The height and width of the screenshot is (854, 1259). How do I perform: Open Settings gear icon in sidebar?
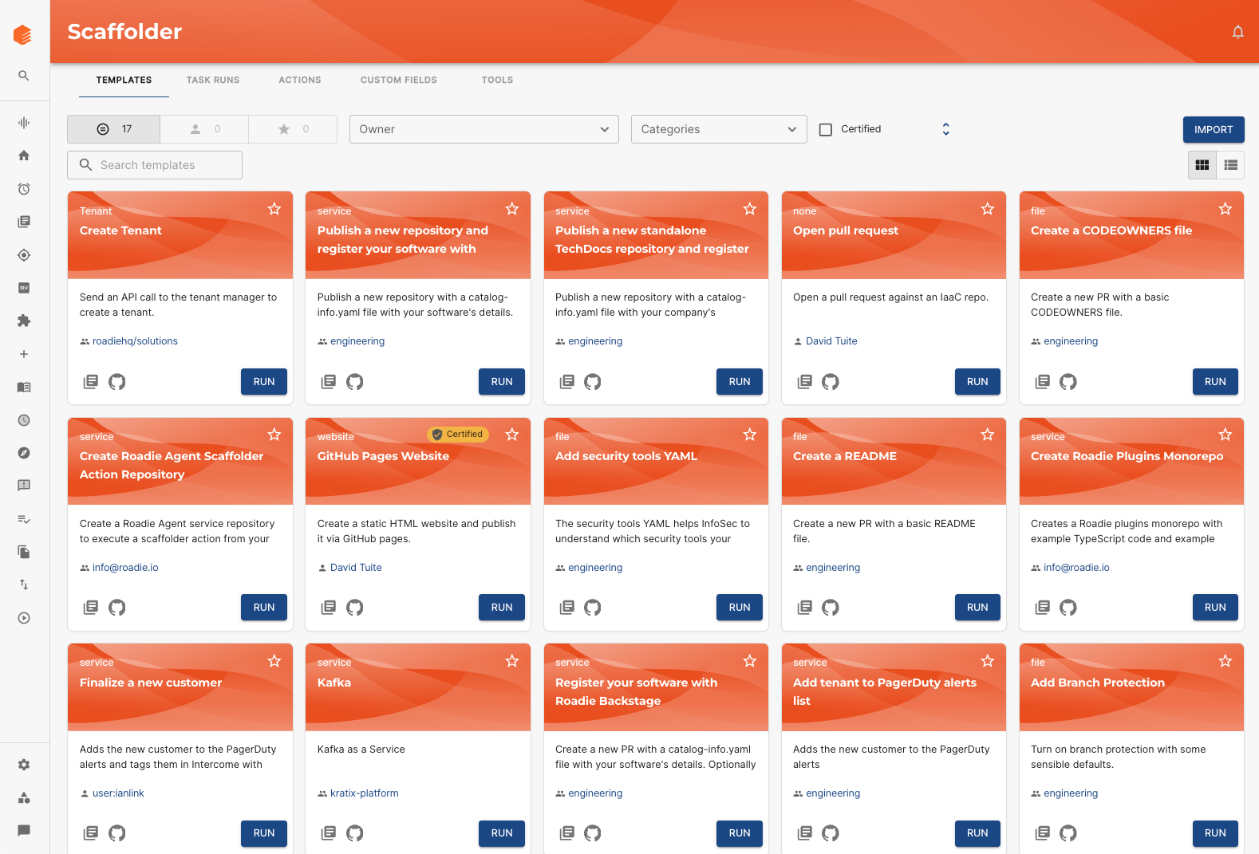[24, 765]
